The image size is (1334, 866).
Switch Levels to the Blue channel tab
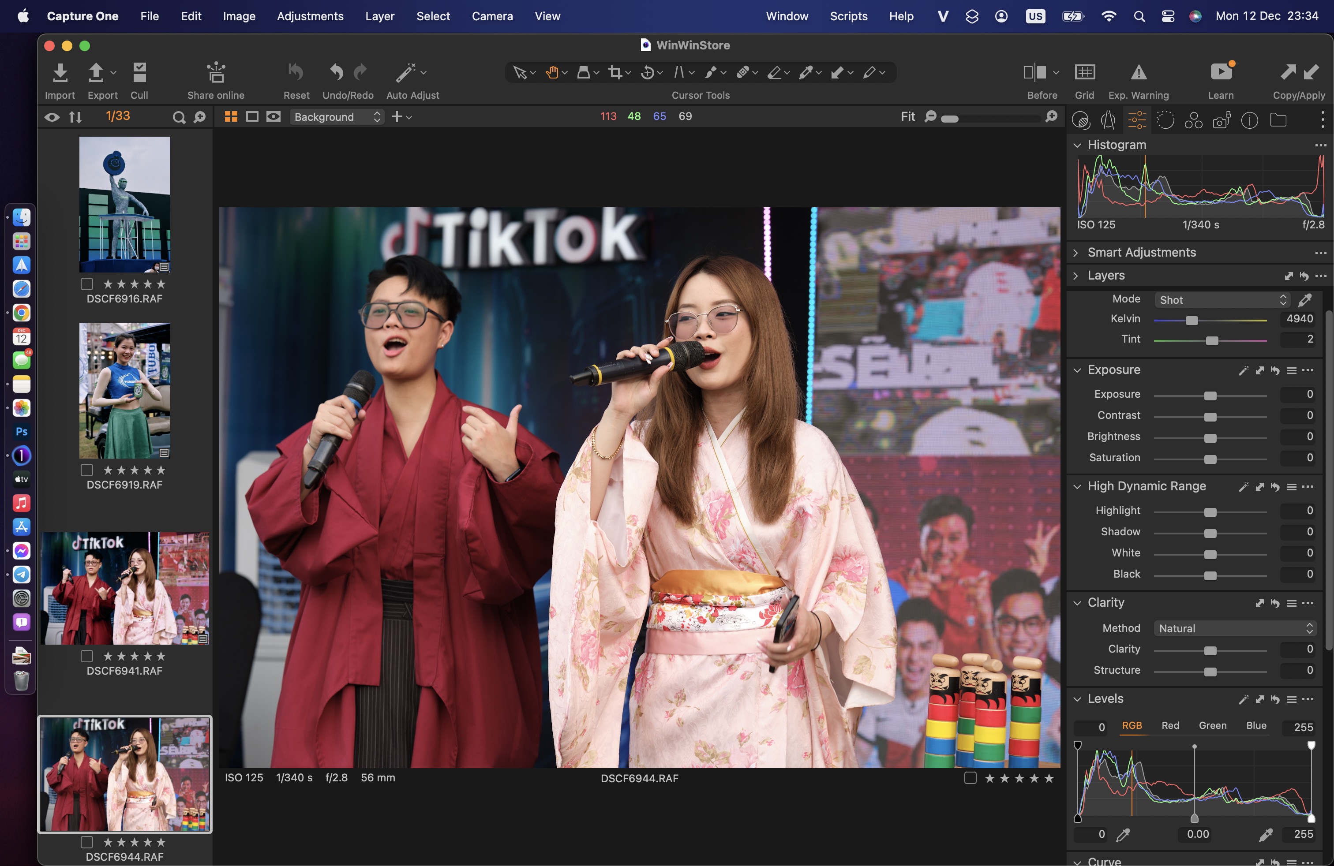[x=1256, y=725]
